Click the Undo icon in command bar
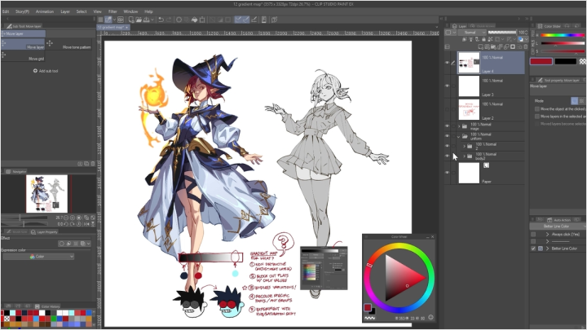Image resolution: width=587 pixels, height=330 pixels. (x=161, y=20)
